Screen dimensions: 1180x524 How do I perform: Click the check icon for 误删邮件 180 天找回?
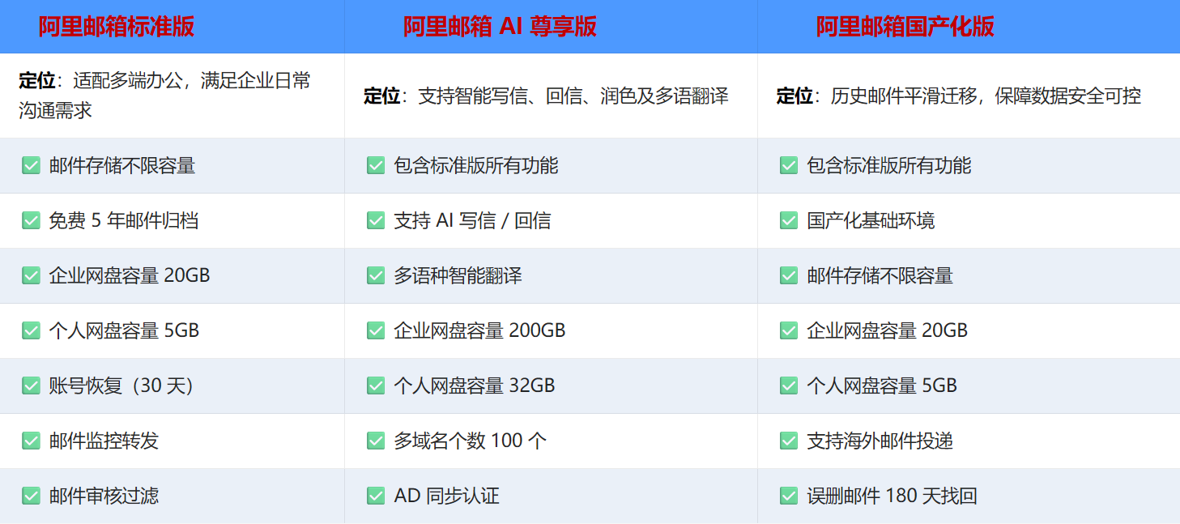[x=789, y=496]
